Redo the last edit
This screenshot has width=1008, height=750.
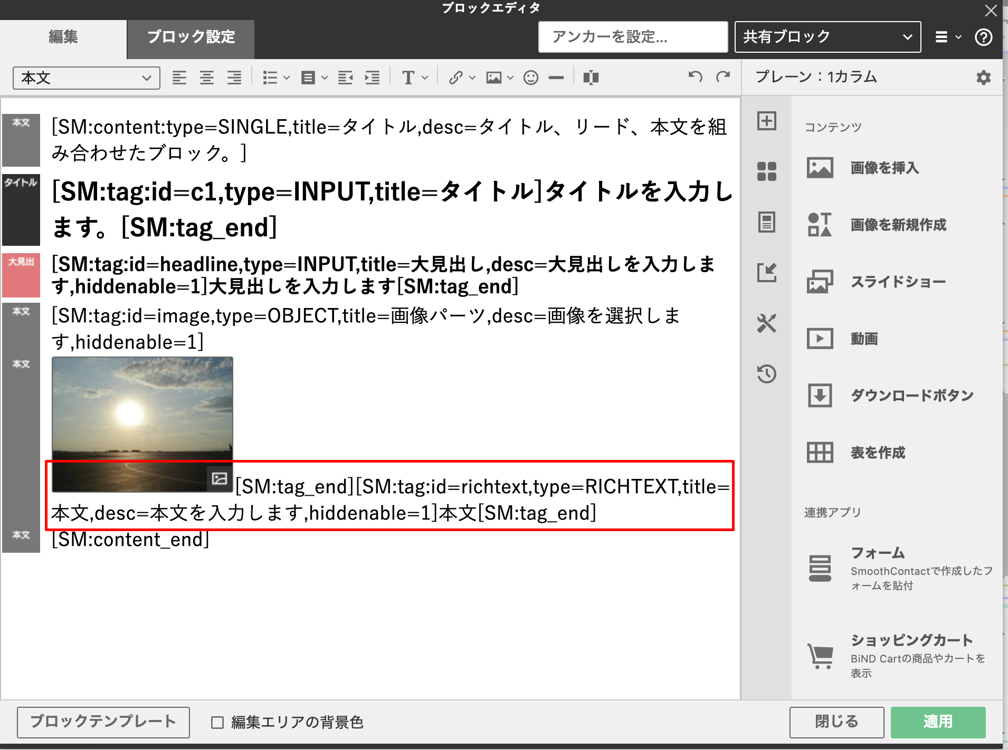pyautogui.click(x=723, y=77)
